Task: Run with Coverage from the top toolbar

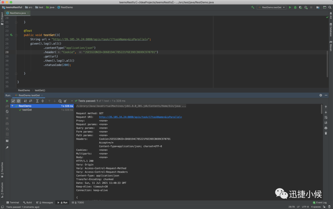Action: tap(300, 7)
